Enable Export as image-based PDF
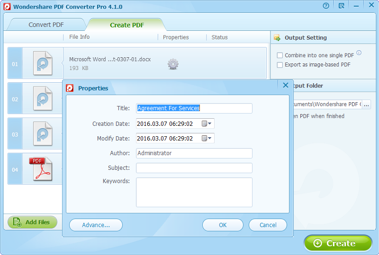This screenshot has height=255, width=379. 280,65
